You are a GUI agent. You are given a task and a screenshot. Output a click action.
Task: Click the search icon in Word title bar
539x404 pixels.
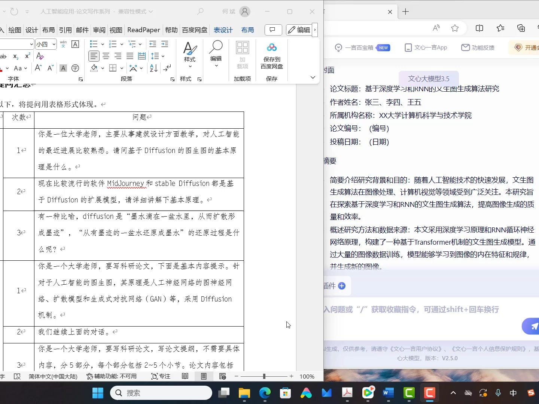coord(201,12)
